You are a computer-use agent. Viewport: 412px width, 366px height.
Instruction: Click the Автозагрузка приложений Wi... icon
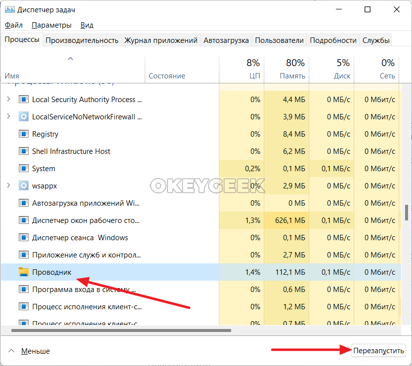click(24, 203)
